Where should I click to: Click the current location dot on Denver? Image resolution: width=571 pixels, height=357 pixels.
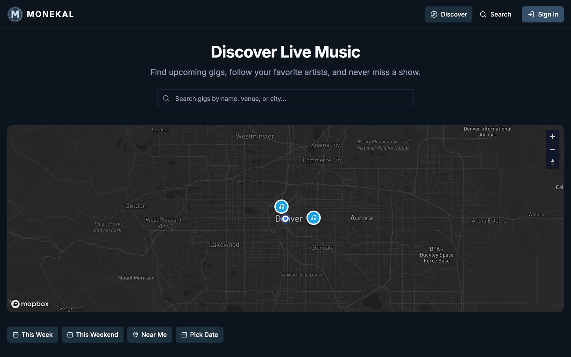coord(285,219)
